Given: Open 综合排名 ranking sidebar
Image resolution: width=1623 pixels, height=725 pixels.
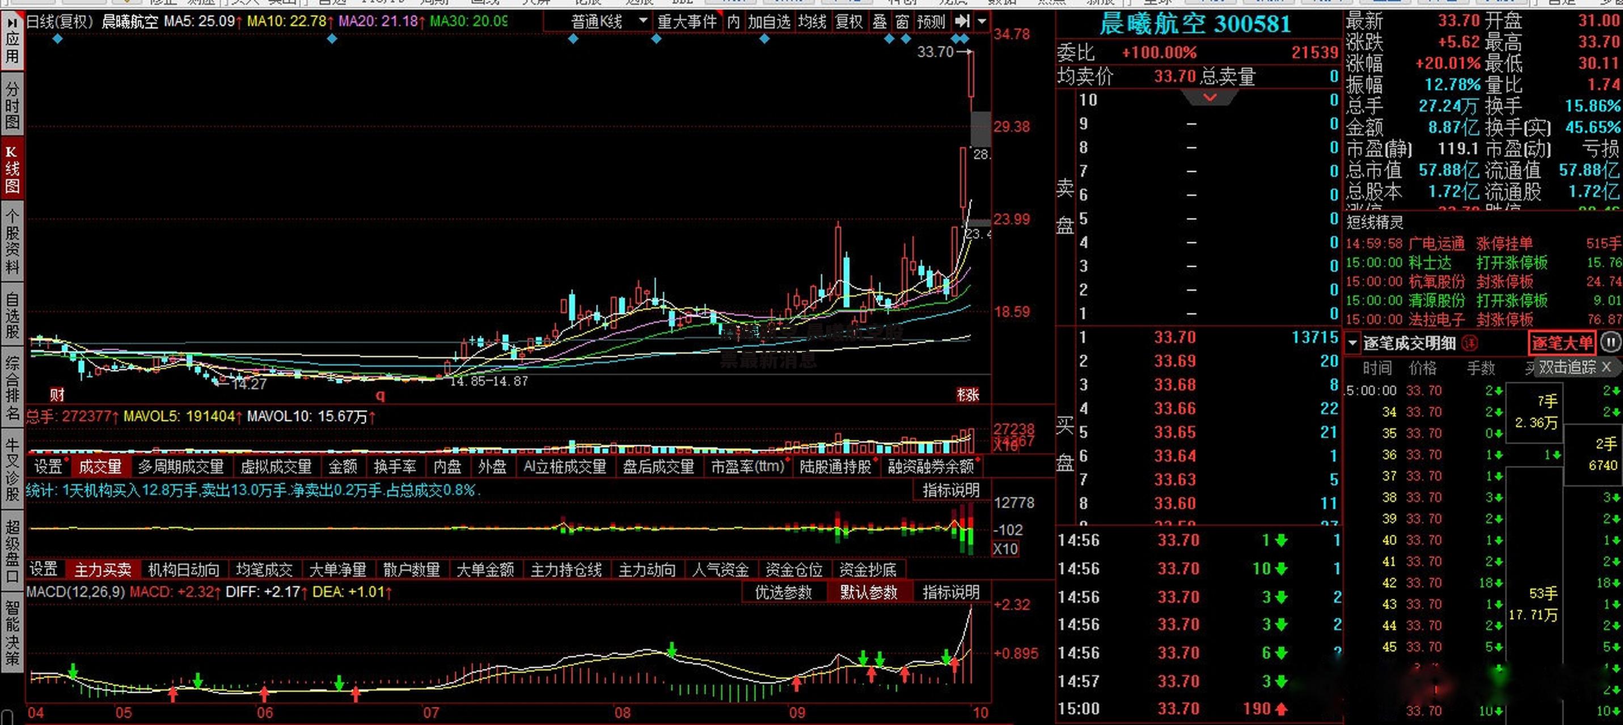Looking at the screenshot, I should coord(11,387).
